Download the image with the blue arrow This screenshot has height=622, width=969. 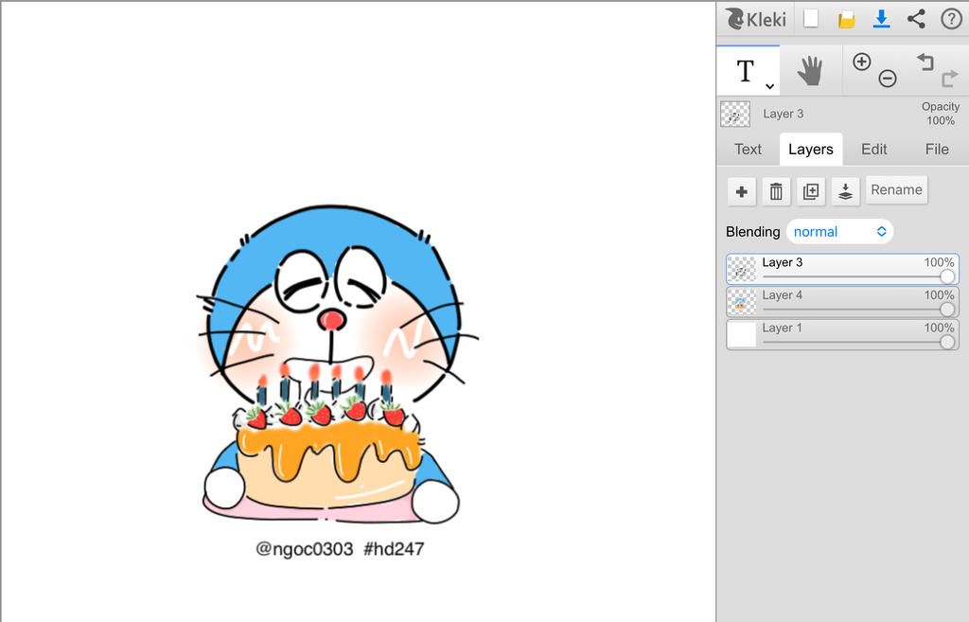coord(881,19)
